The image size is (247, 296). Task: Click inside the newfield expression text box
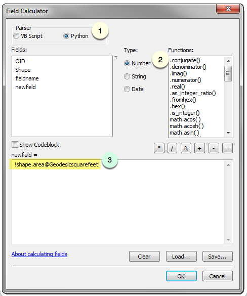pyautogui.click(x=118, y=202)
